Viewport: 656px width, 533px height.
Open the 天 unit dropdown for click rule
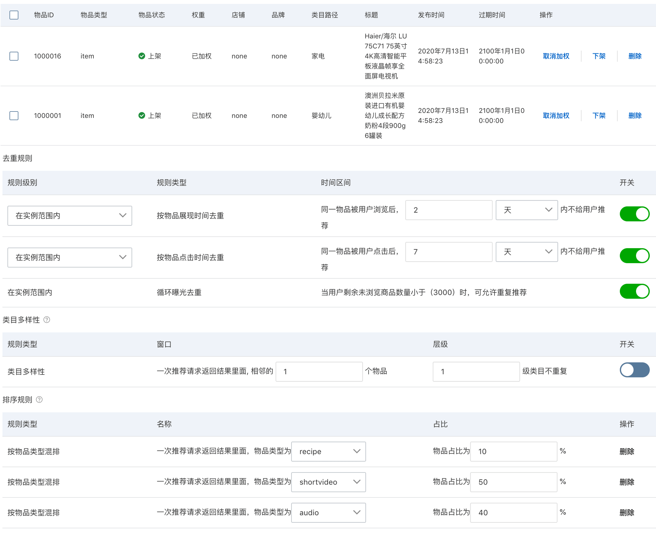pyautogui.click(x=527, y=252)
